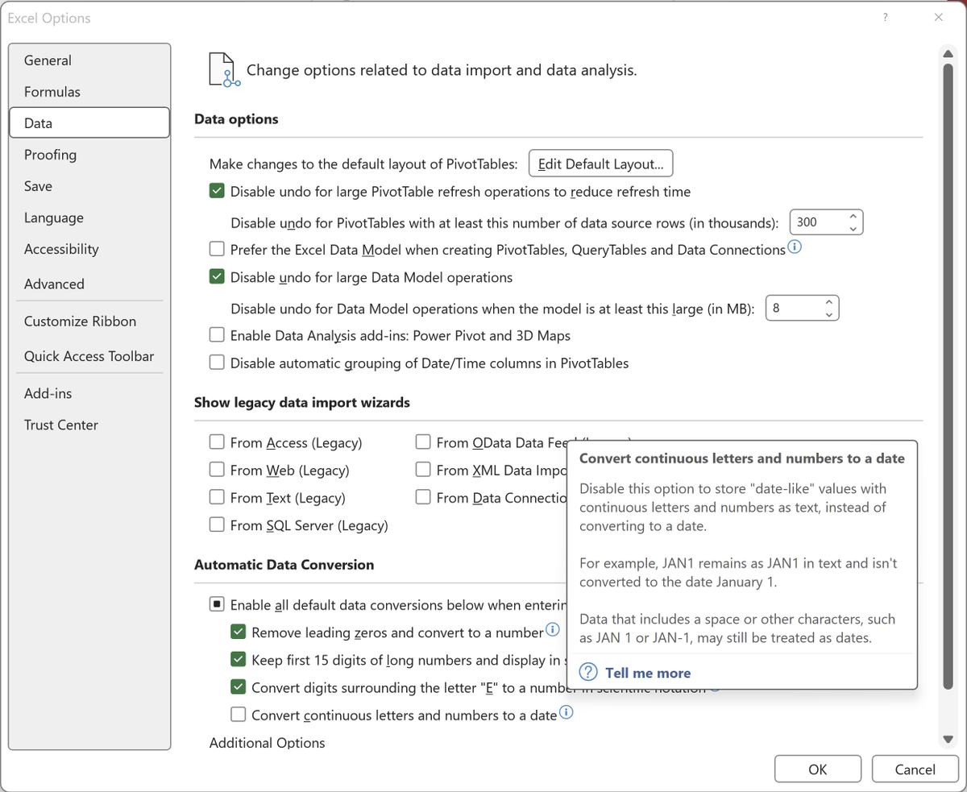
Task: Enable From Text (Legacy) wizard
Action: coord(217,498)
